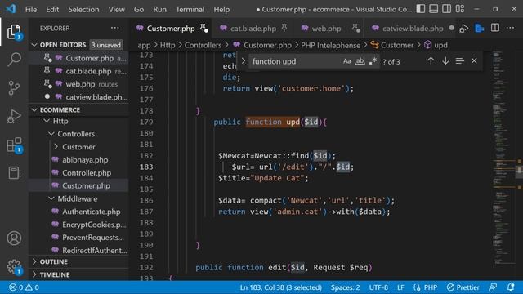
Task: Open the Source Control view
Action: click(14, 88)
